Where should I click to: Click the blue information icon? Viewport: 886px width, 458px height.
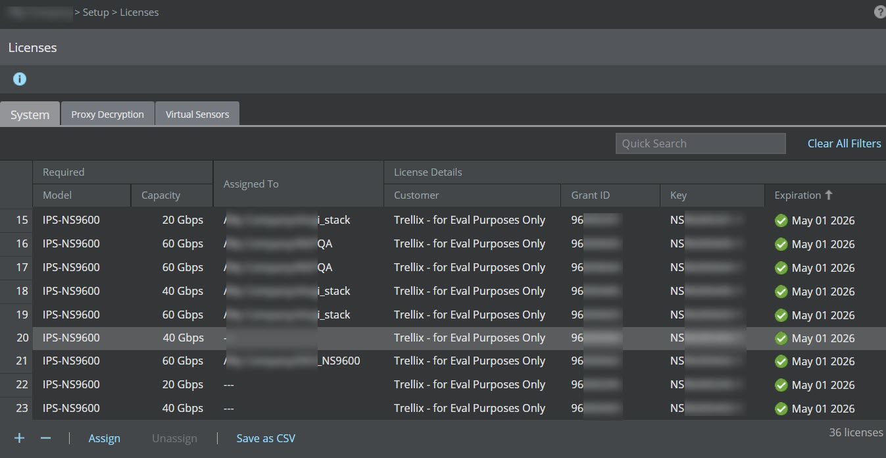point(20,79)
